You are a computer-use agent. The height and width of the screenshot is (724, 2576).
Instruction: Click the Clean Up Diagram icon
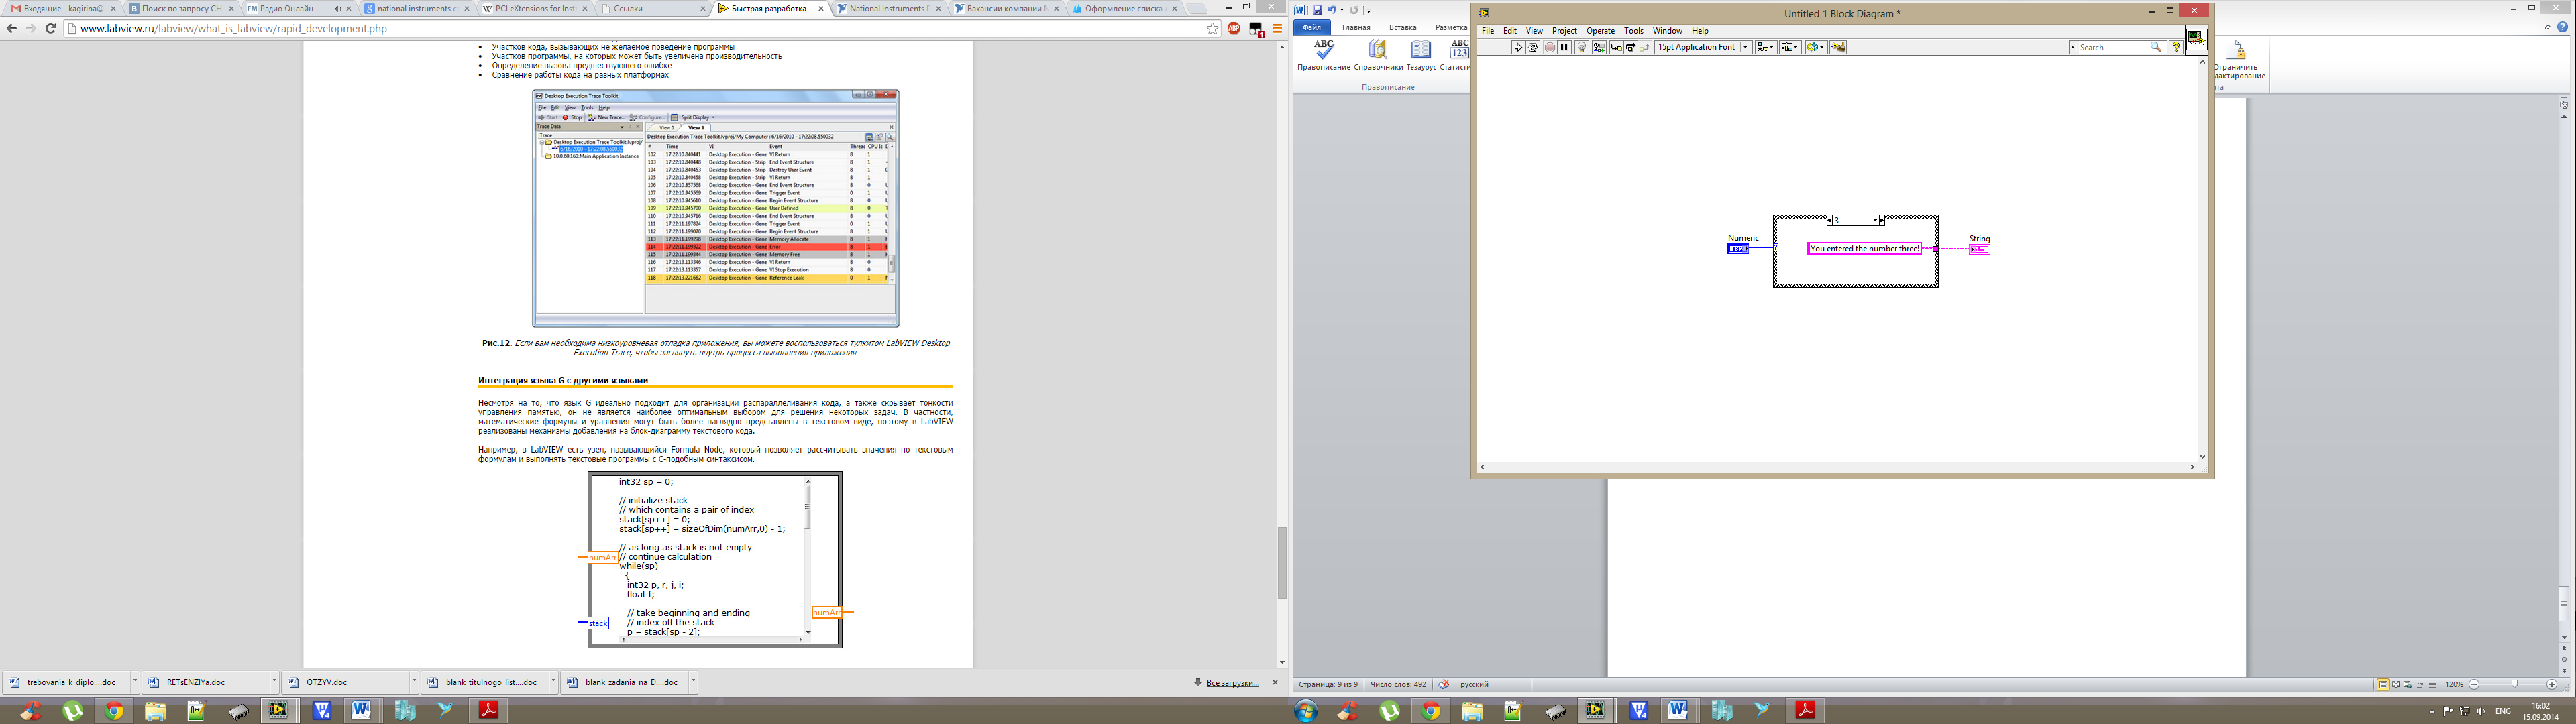(x=1838, y=47)
